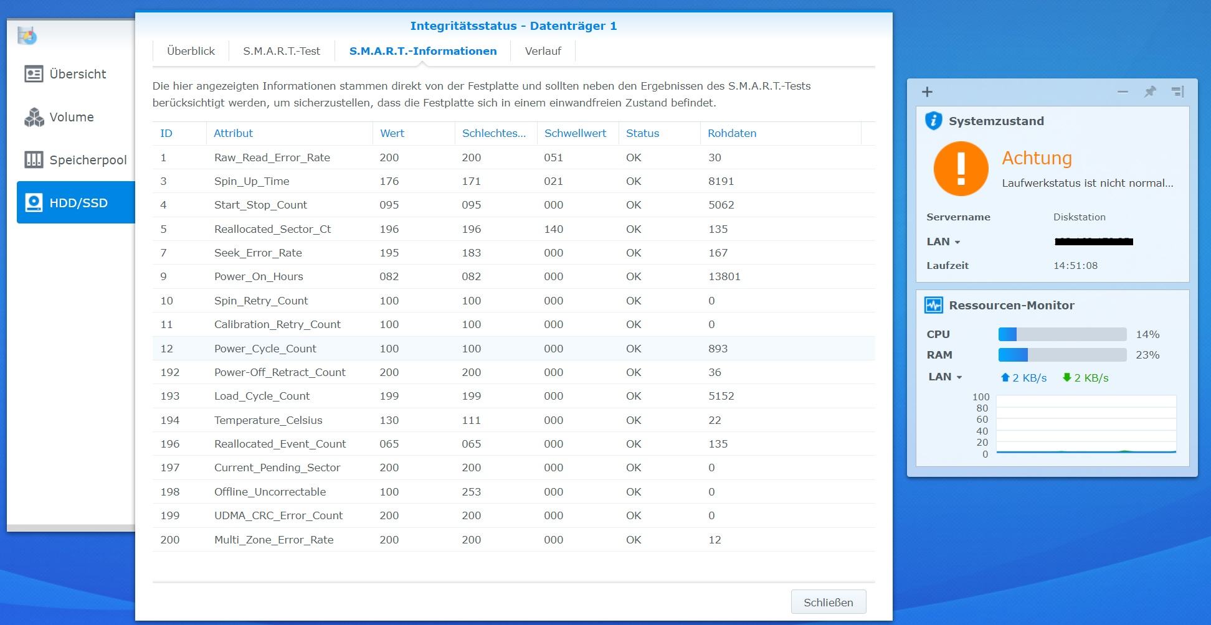This screenshot has height=625, width=1211.
Task: Open the Systemzustand shield icon
Action: click(x=933, y=121)
